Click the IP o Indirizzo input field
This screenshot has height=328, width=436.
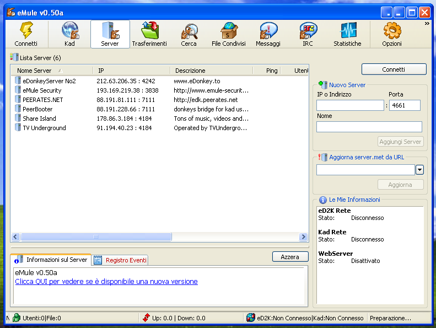[x=350, y=105]
